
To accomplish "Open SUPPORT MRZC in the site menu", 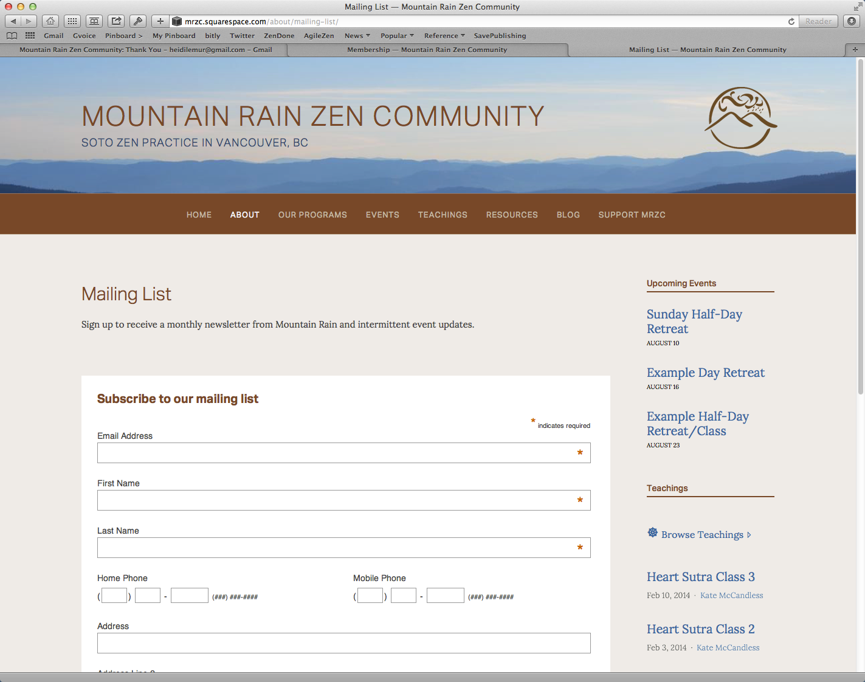I will 632,215.
